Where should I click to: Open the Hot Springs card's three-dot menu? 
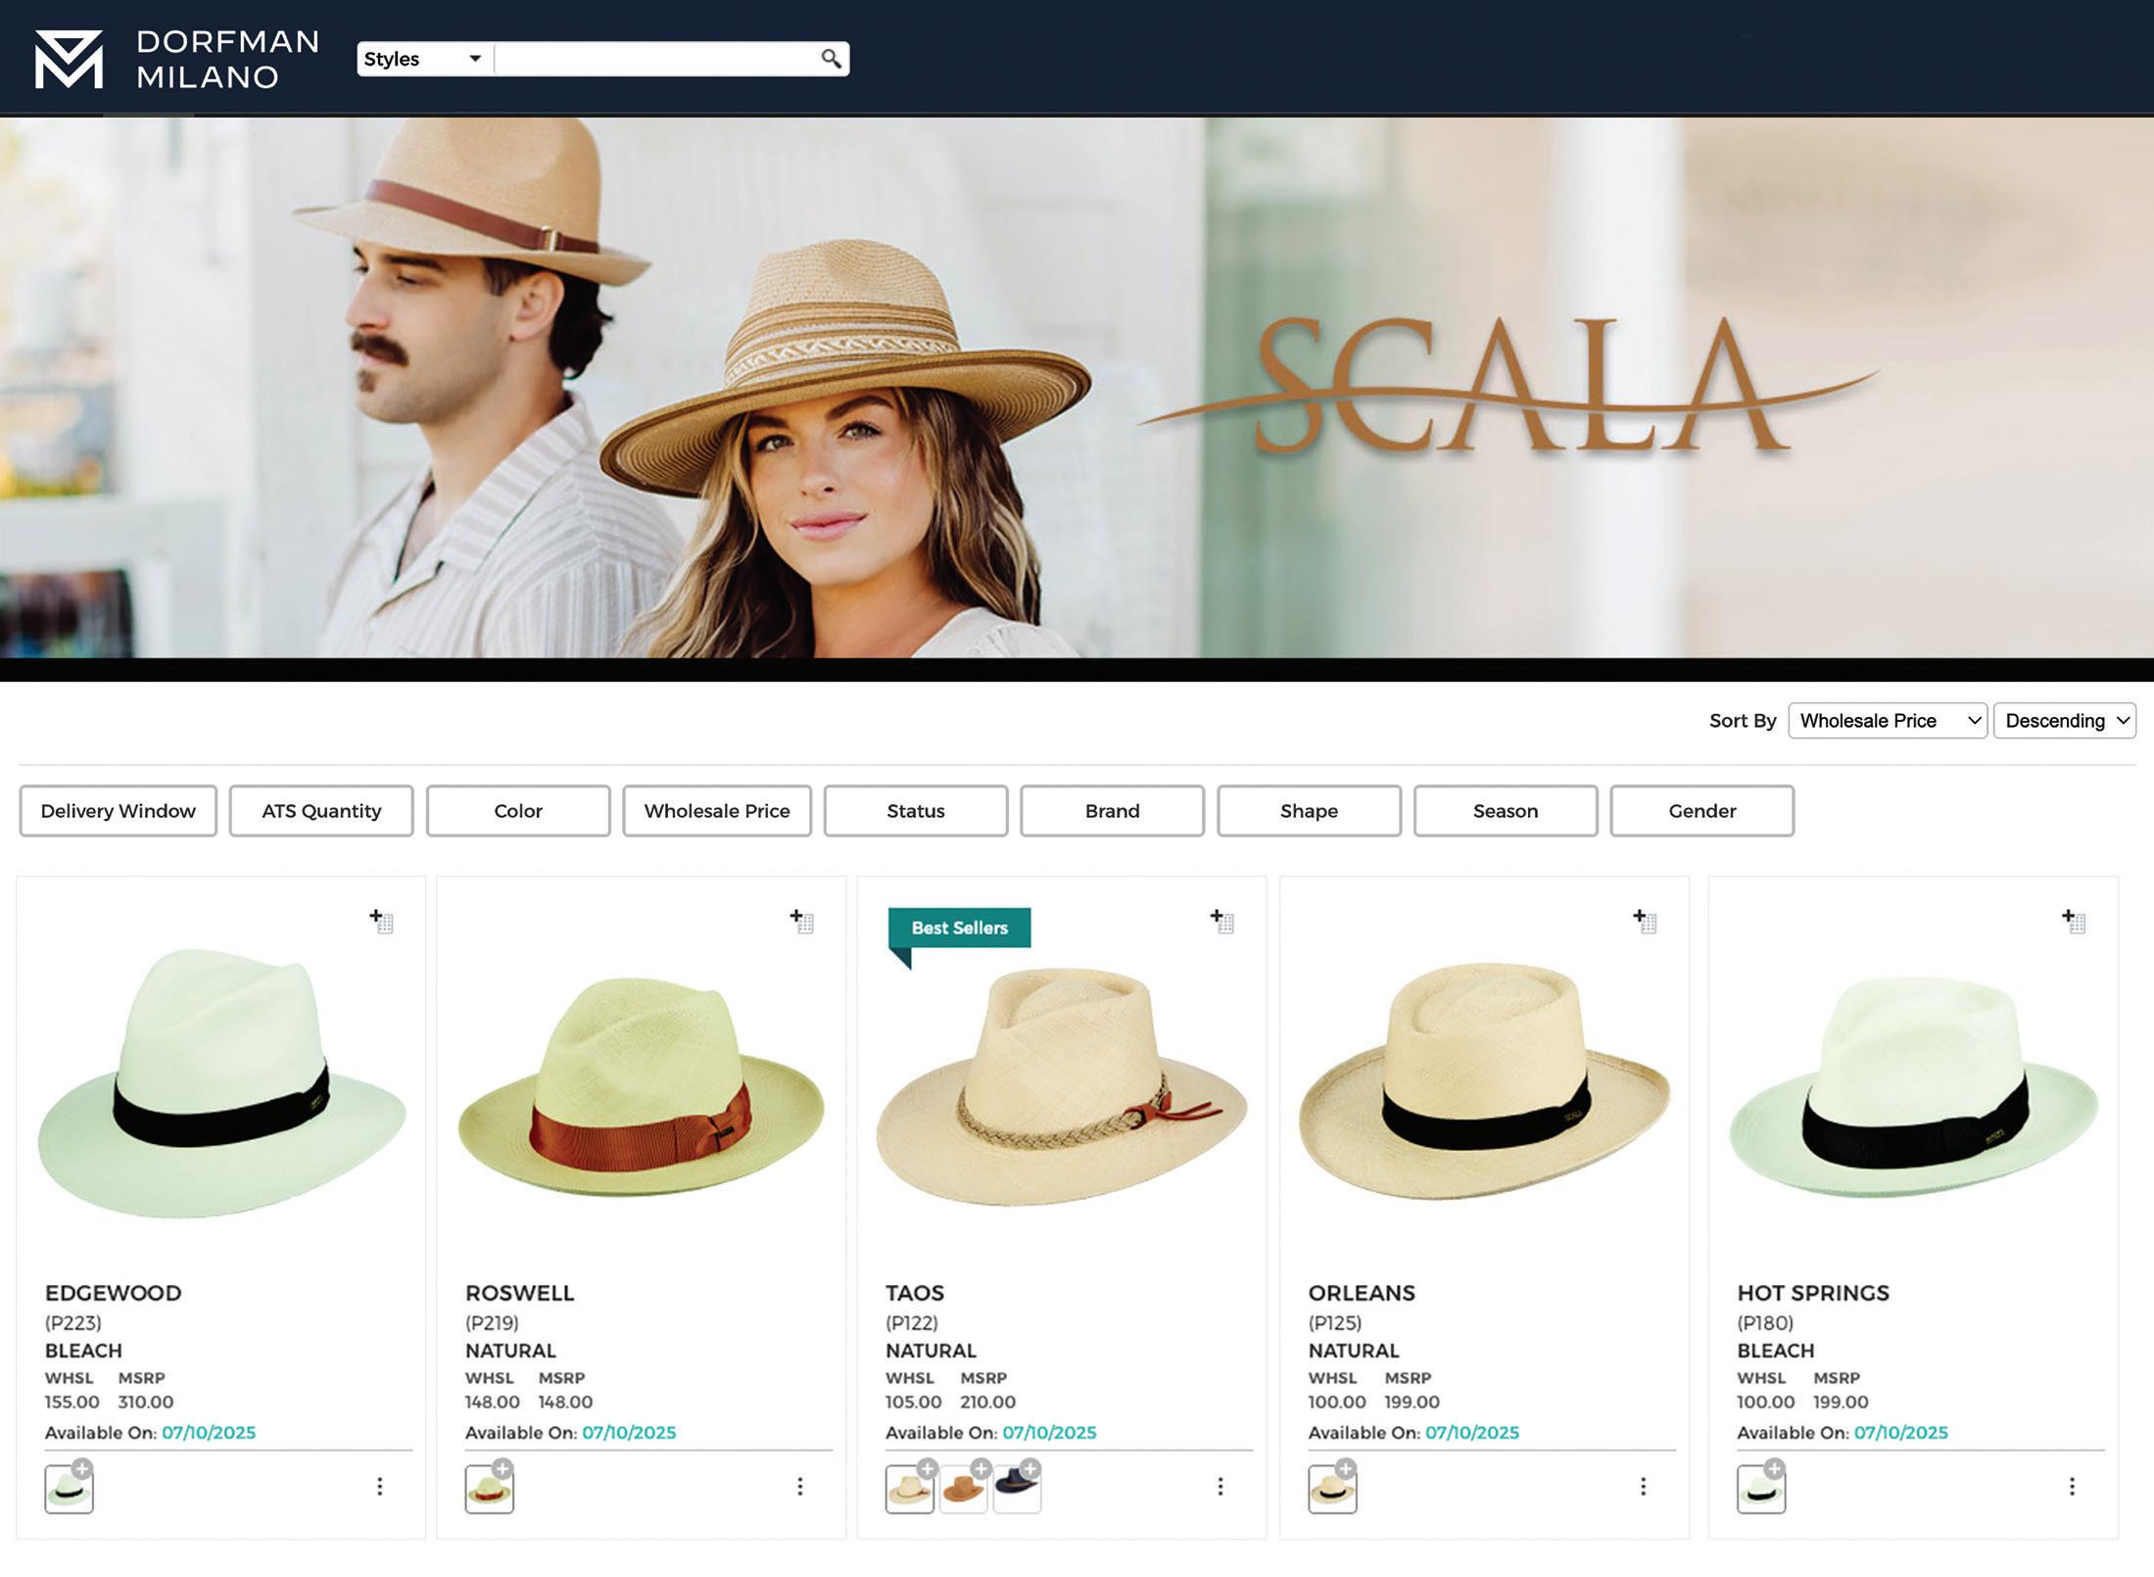point(2072,1486)
